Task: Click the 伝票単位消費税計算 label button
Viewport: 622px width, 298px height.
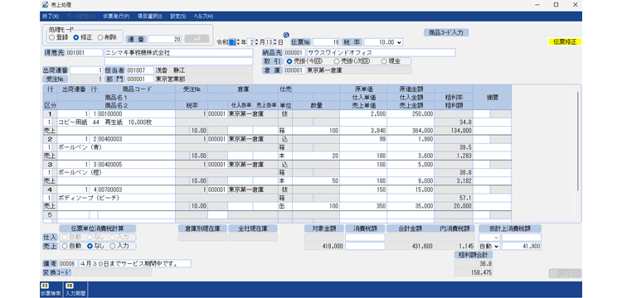Action: click(98, 228)
